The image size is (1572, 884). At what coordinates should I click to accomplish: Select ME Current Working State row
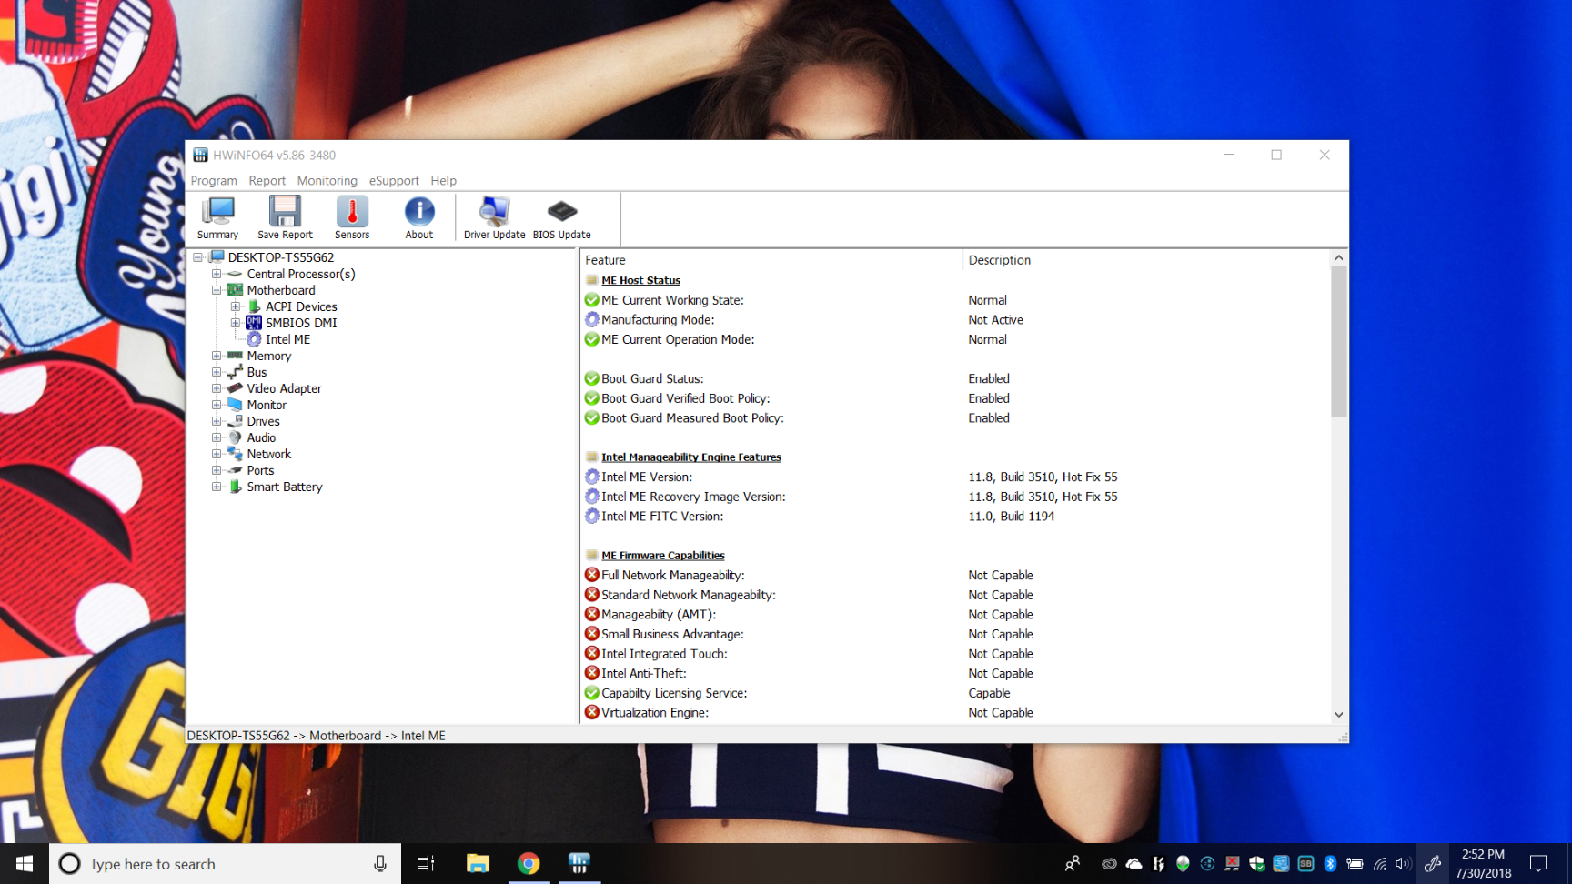coord(955,300)
